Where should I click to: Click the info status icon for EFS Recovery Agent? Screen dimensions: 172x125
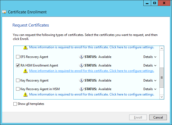click(82, 57)
